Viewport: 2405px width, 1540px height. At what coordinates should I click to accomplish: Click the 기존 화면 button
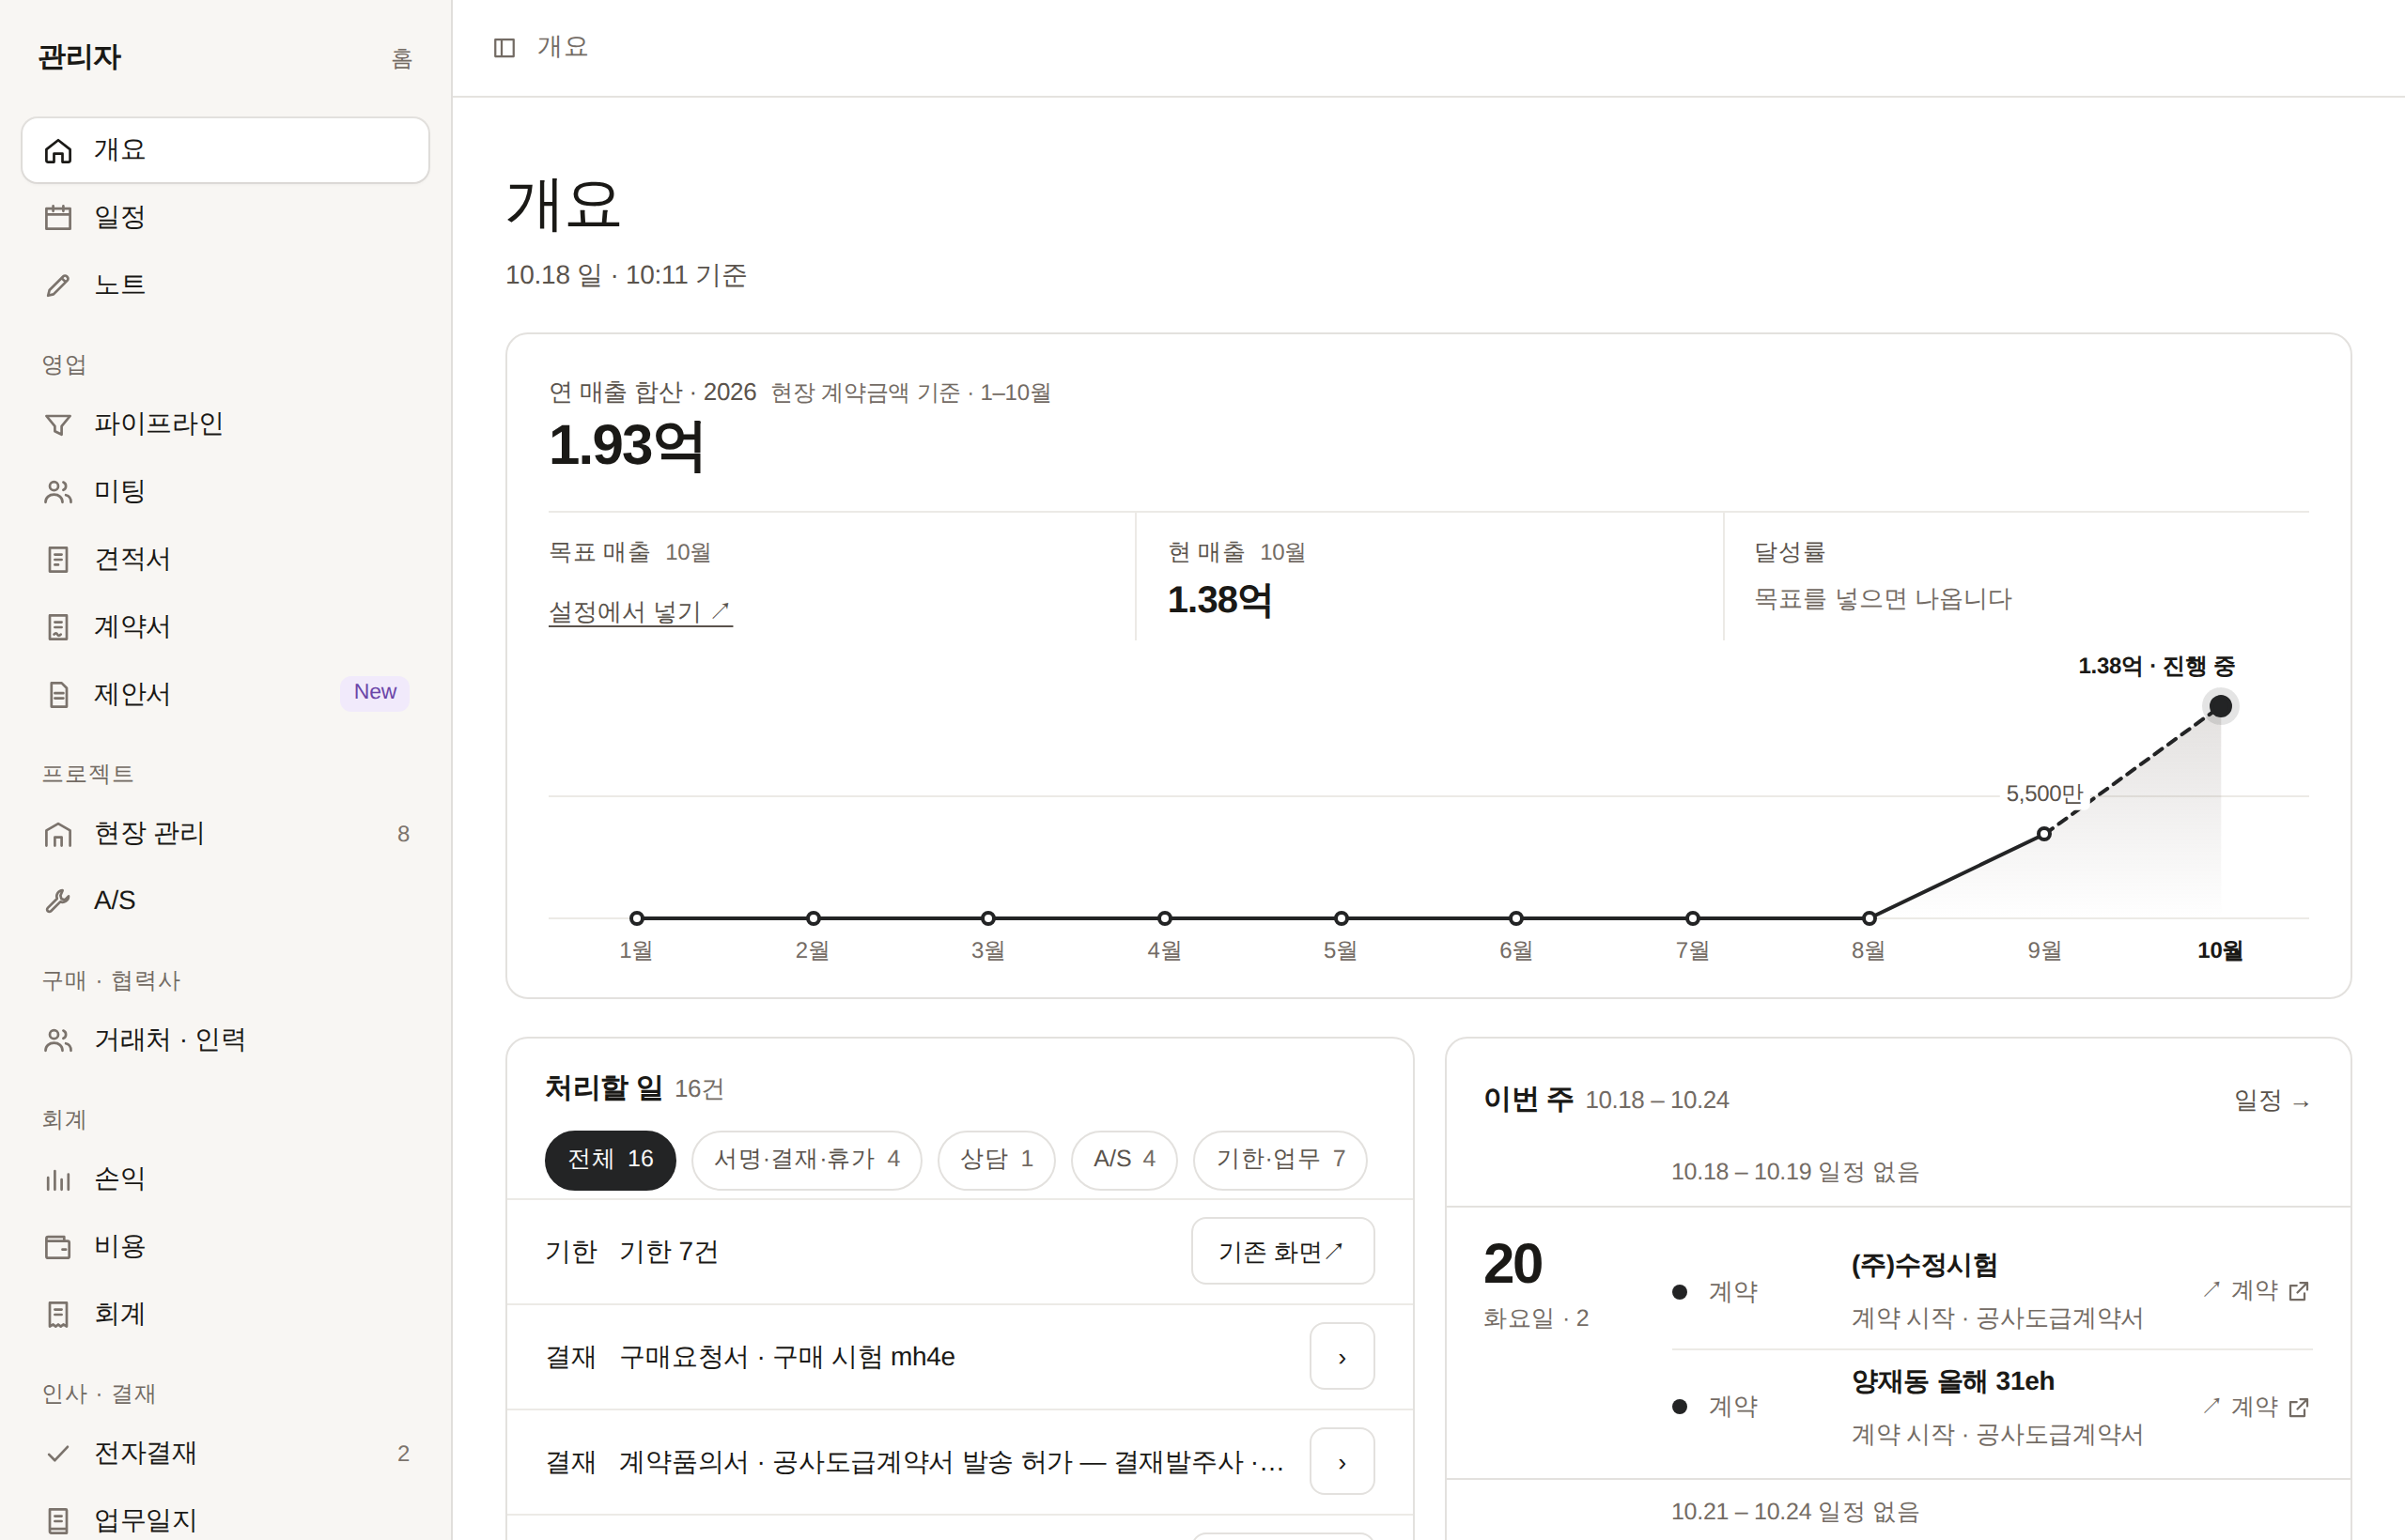coord(1282,1251)
